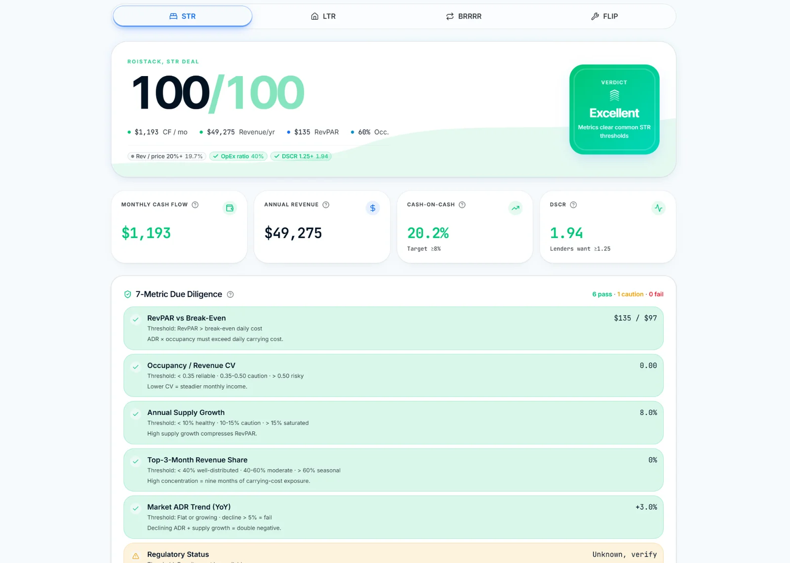This screenshot has height=563, width=790.
Task: Click the Annual Revenue help icon
Action: coord(326,205)
